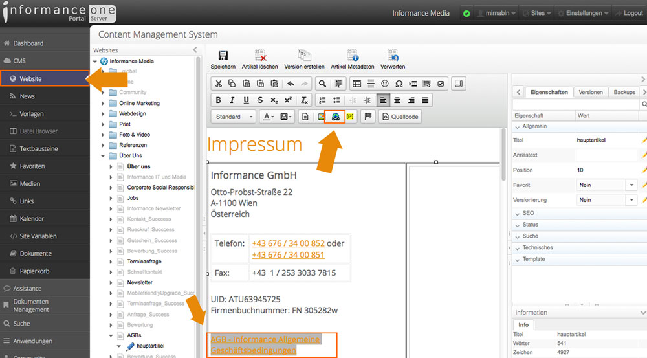Image resolution: width=647 pixels, height=358 pixels.
Task: Click subscript x₂ icon
Action: coord(274,100)
